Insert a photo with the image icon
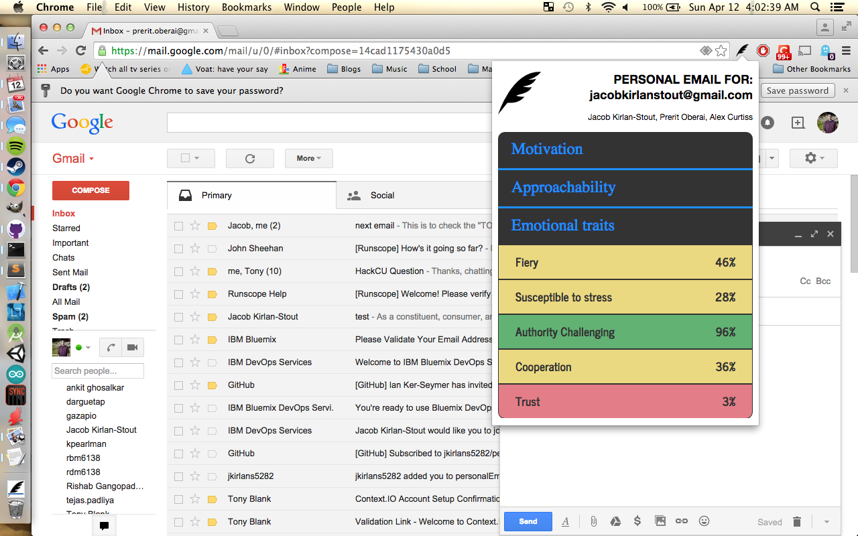The height and width of the screenshot is (536, 858). [660, 521]
